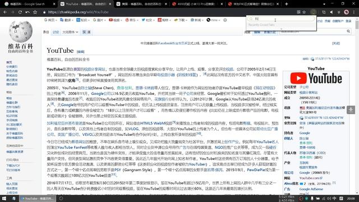Image resolution: width=359 pixels, height=202 pixels.
Task: Click the 创建账户 create account link
Action: tap(338, 21)
